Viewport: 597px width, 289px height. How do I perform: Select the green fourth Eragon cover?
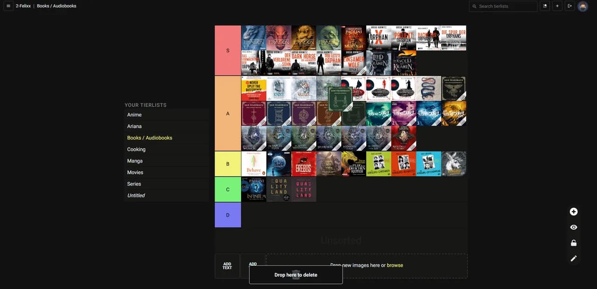pos(329,38)
